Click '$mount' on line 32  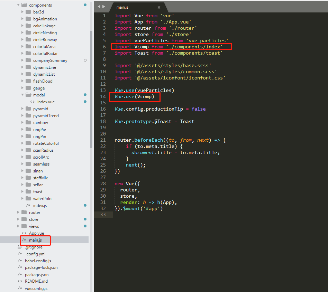(x=131, y=208)
